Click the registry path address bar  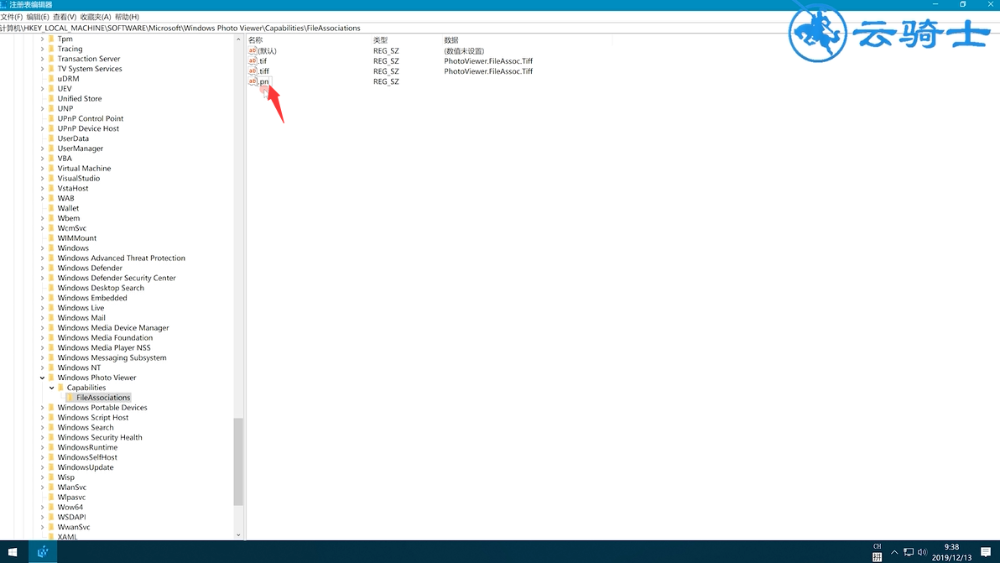[x=500, y=28]
